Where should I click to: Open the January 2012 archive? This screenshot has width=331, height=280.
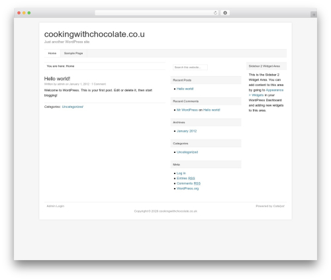click(x=187, y=131)
